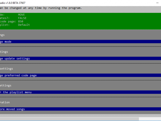Select the 'ge mode' menu option
This screenshot has height=121, width=161.
pyautogui.click(x=80, y=42)
